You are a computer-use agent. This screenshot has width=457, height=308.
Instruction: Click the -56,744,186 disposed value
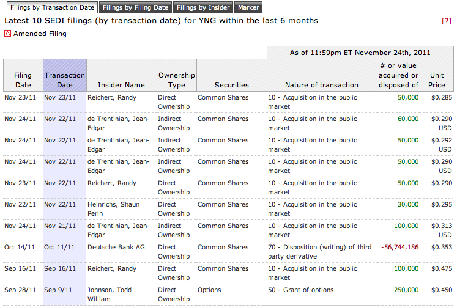pos(399,248)
